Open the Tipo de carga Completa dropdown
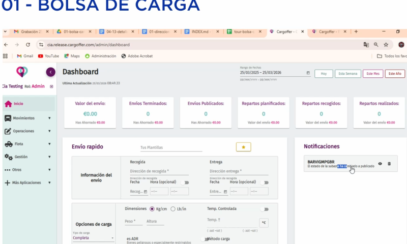This screenshot has height=244, width=407. tap(94, 237)
